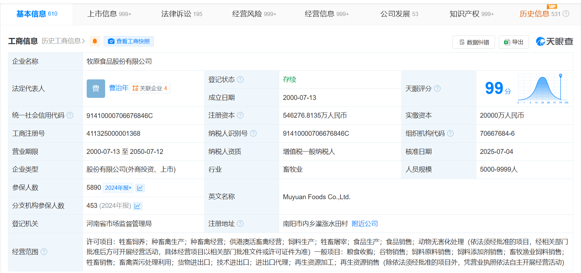Click 河南省市场监督管理局 value
The height and width of the screenshot is (273, 581).
119,224
